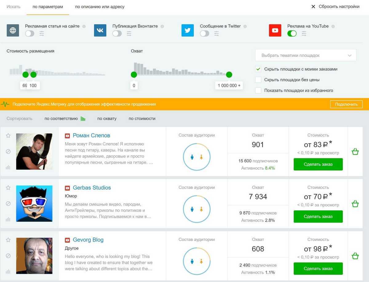Click Сделать заказ for Gerbas Studios

coord(318,216)
